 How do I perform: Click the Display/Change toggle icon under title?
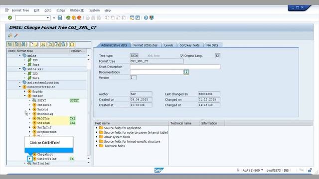[x=10, y=35]
